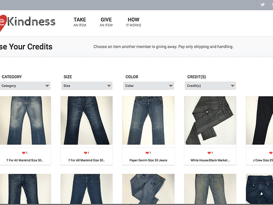The width and height of the screenshot is (273, 205).
Task: Click the Twitter bird icon
Action: pyautogui.click(x=262, y=5)
